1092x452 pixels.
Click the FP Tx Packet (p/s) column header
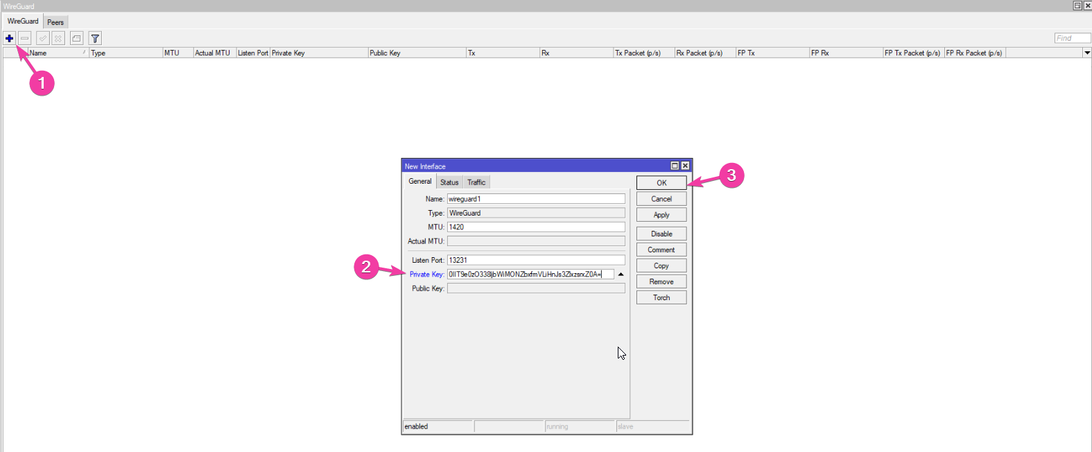[914, 53]
